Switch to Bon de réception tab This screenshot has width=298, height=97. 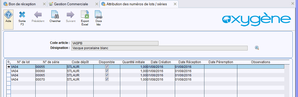(22, 4)
